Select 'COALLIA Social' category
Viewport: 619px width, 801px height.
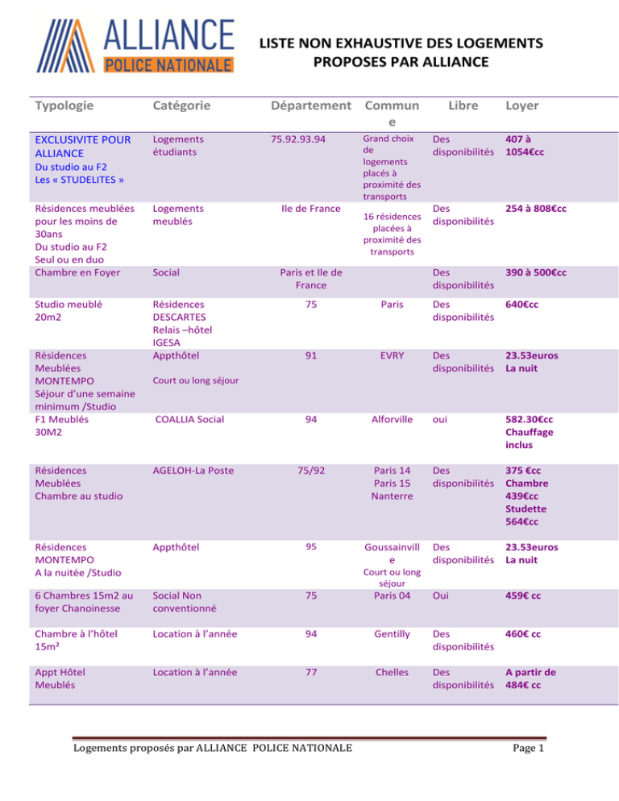click(x=189, y=419)
